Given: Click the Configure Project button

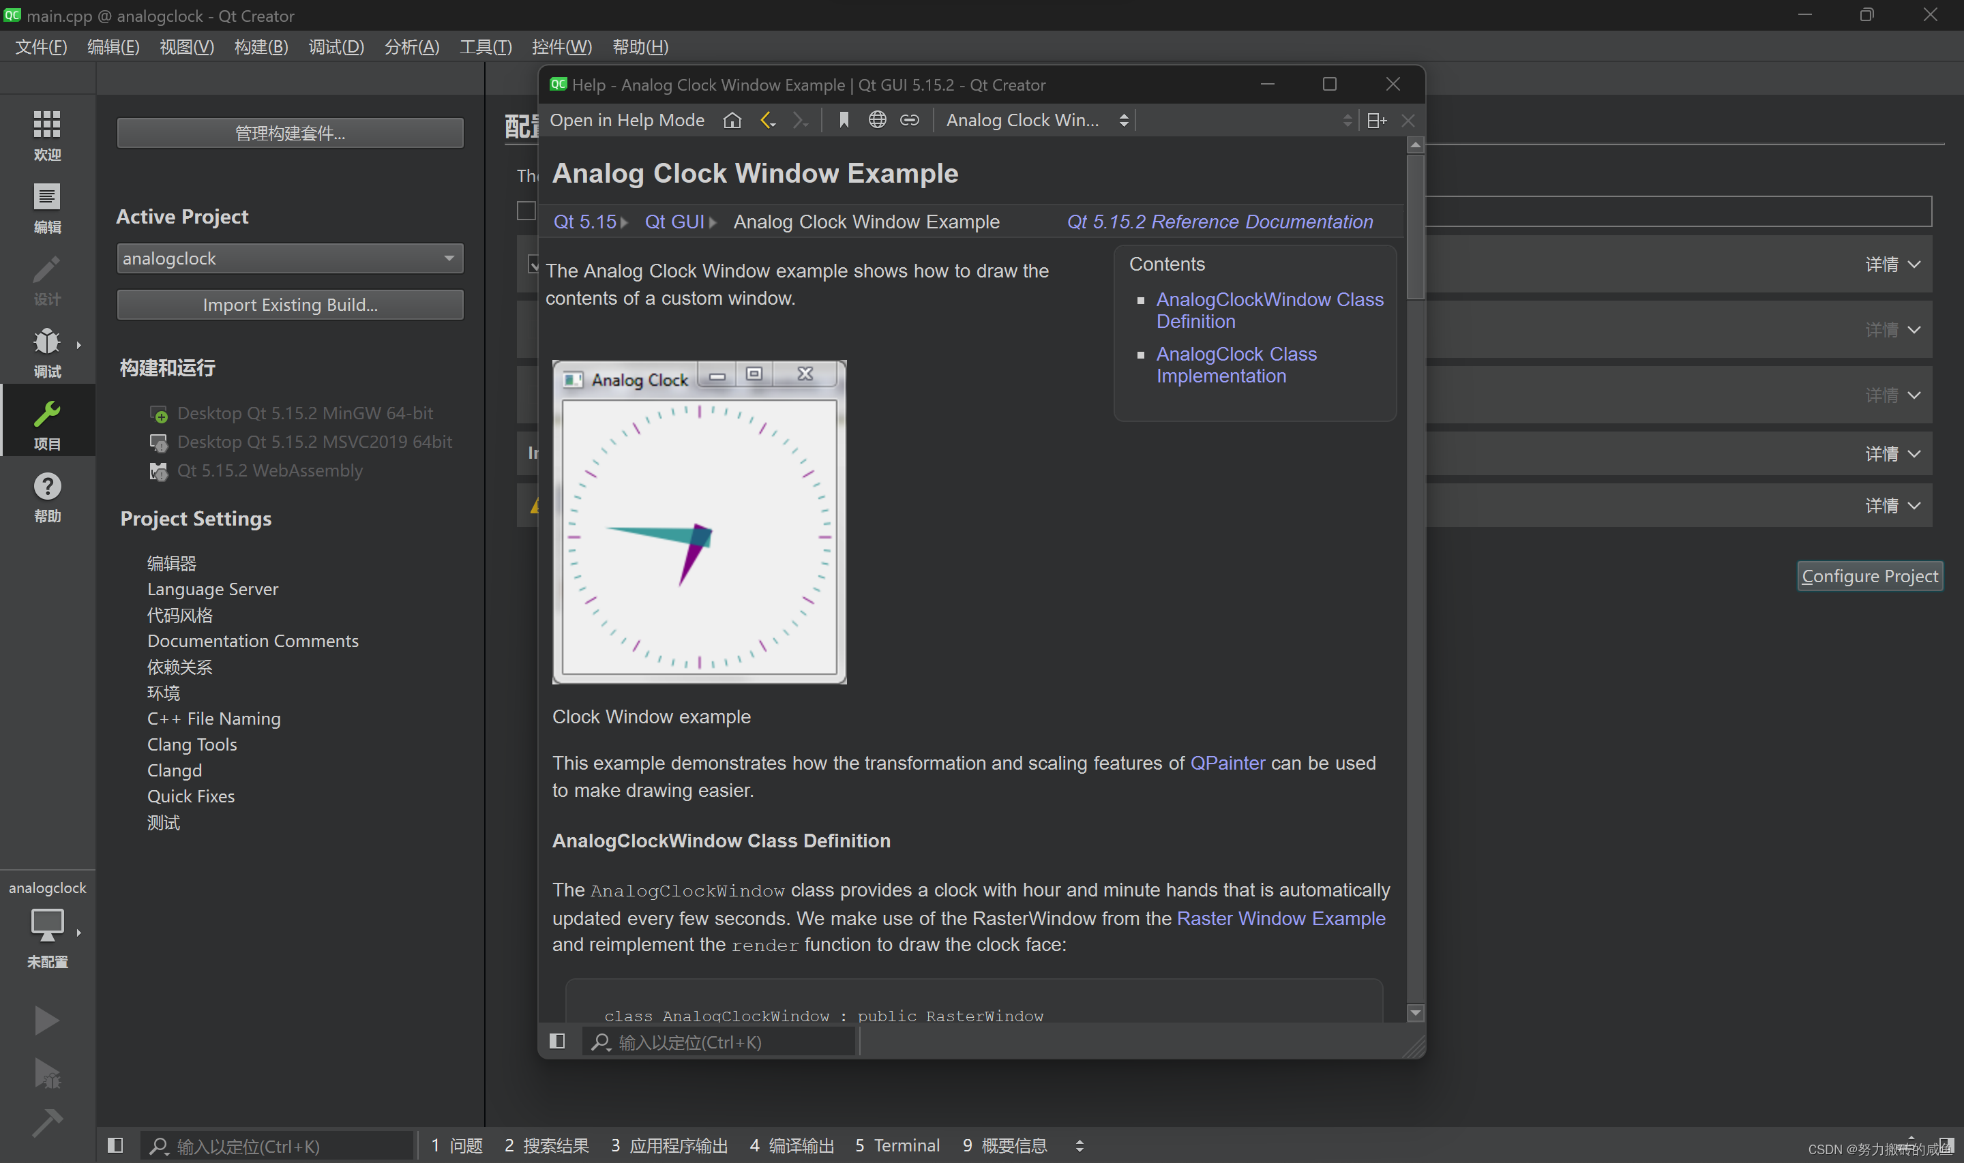Looking at the screenshot, I should (x=1869, y=576).
